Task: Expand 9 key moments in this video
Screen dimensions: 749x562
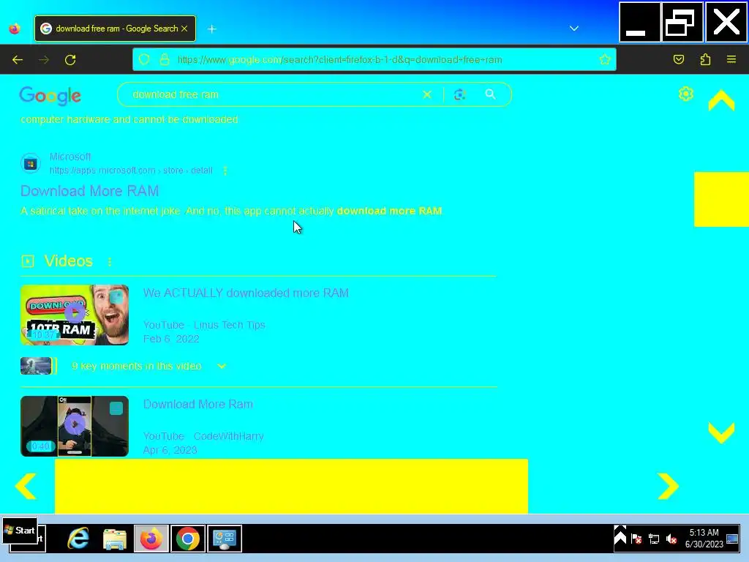Action: tap(221, 366)
